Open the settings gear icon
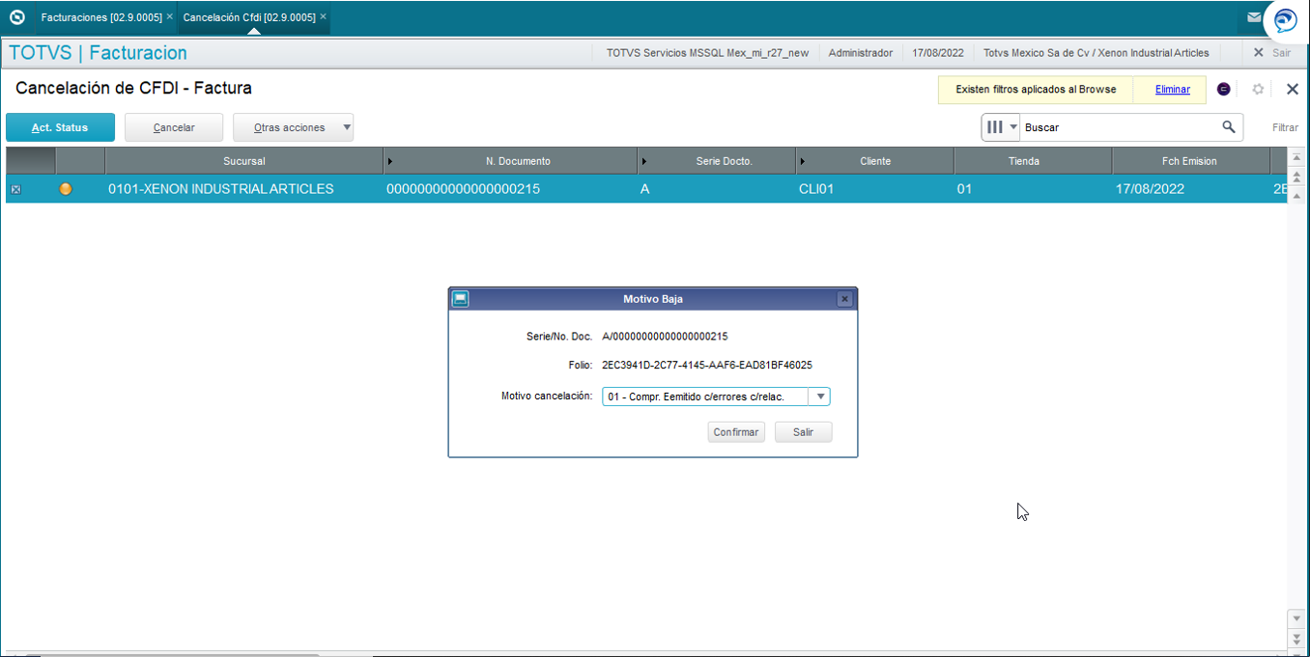Viewport: 1310px width, 657px height. click(1258, 90)
